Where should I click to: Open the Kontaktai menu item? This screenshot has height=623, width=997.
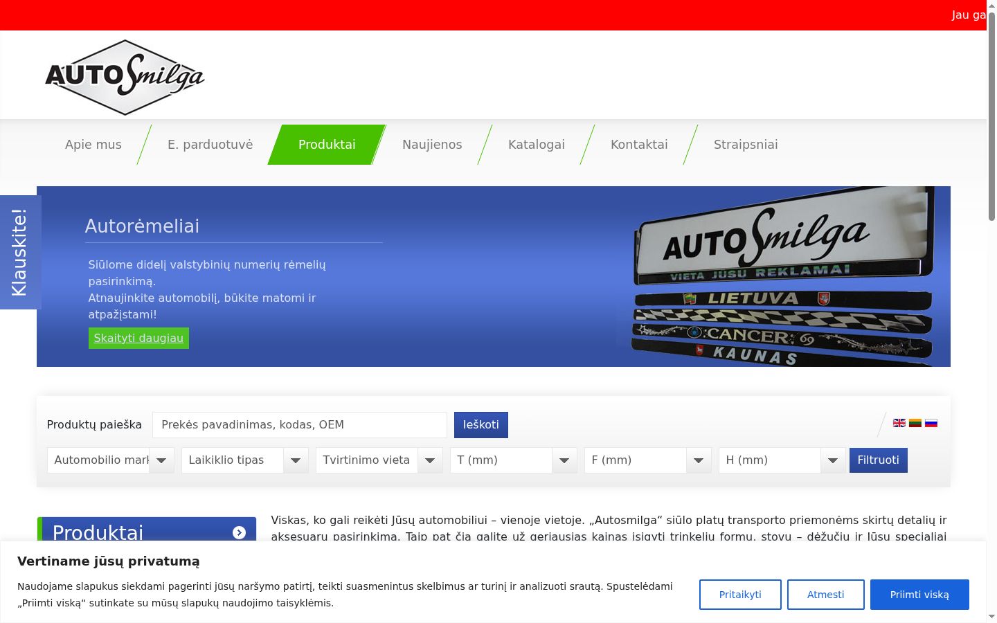coord(639,145)
